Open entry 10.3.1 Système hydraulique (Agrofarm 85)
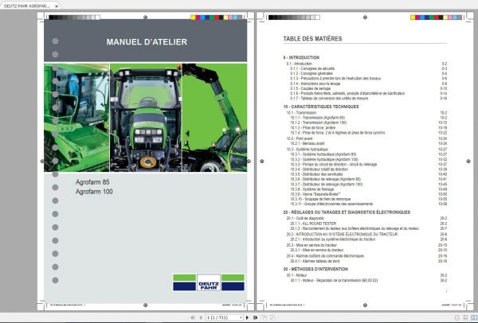478x323 pixels. (x=323, y=154)
